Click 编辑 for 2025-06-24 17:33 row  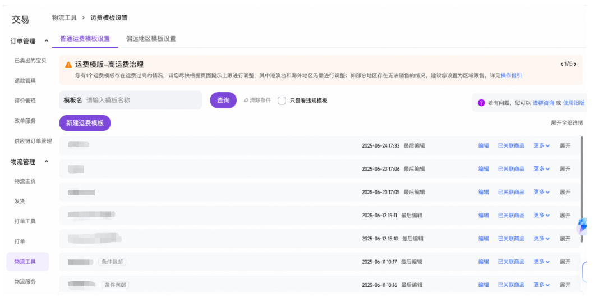tap(484, 145)
